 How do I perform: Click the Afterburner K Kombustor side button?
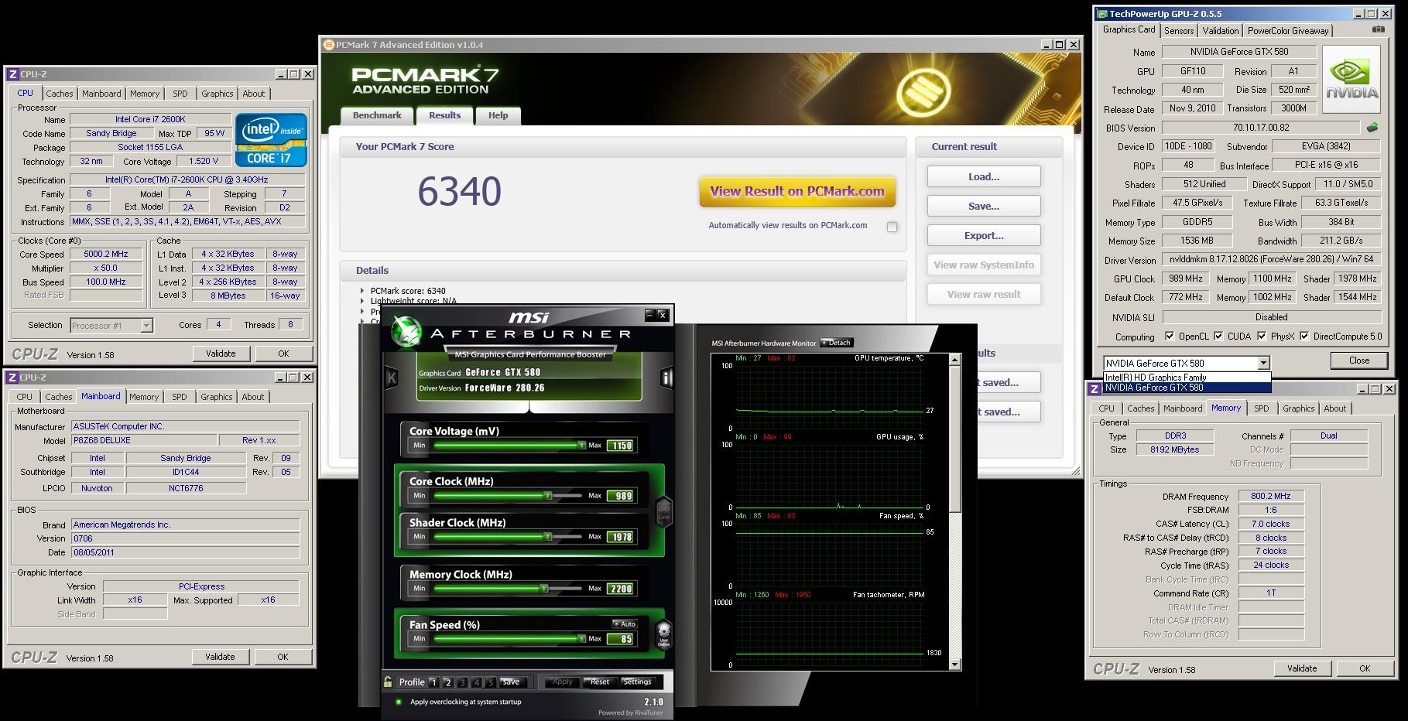tap(392, 378)
